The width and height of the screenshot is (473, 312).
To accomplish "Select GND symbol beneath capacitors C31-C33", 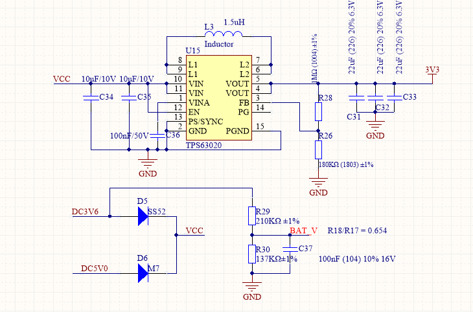I will pos(375,126).
